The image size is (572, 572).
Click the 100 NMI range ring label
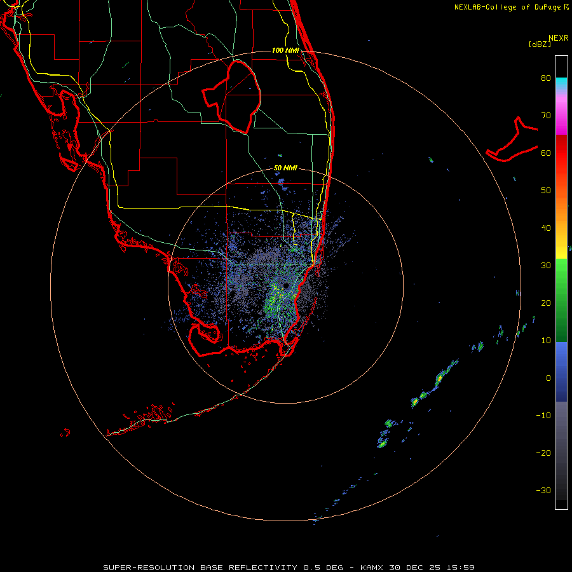(285, 50)
